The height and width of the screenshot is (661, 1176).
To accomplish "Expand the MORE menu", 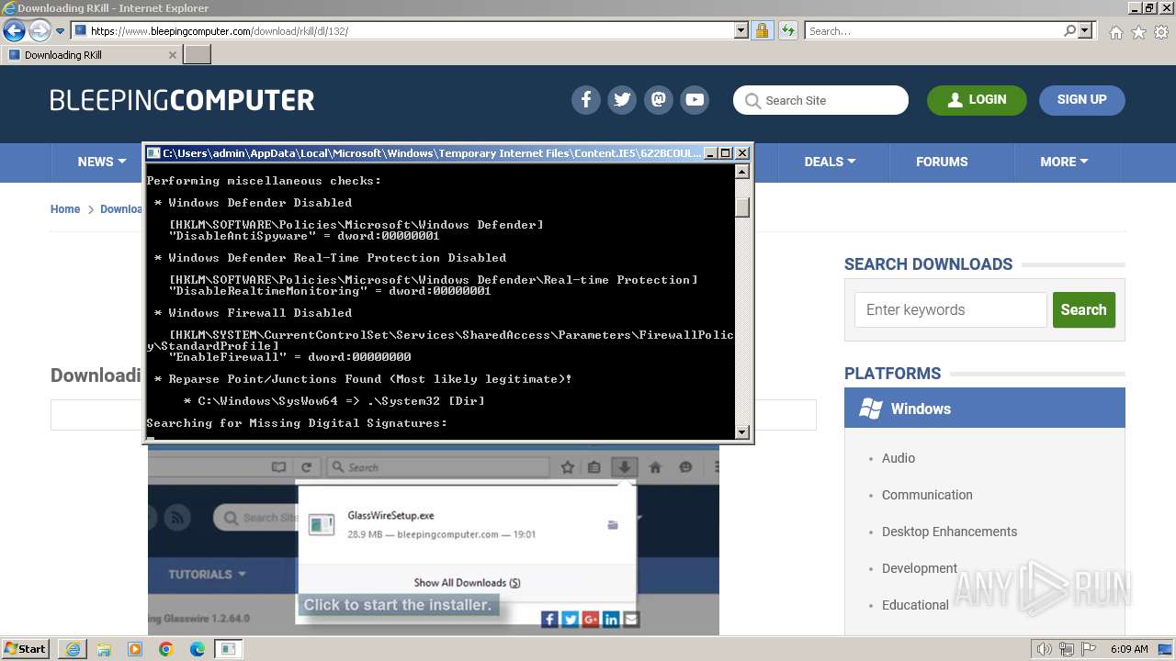I will pos(1064,162).
